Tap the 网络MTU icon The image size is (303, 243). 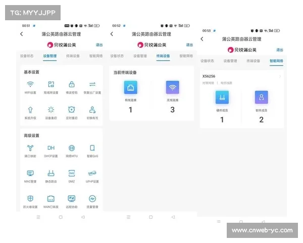[72, 148]
